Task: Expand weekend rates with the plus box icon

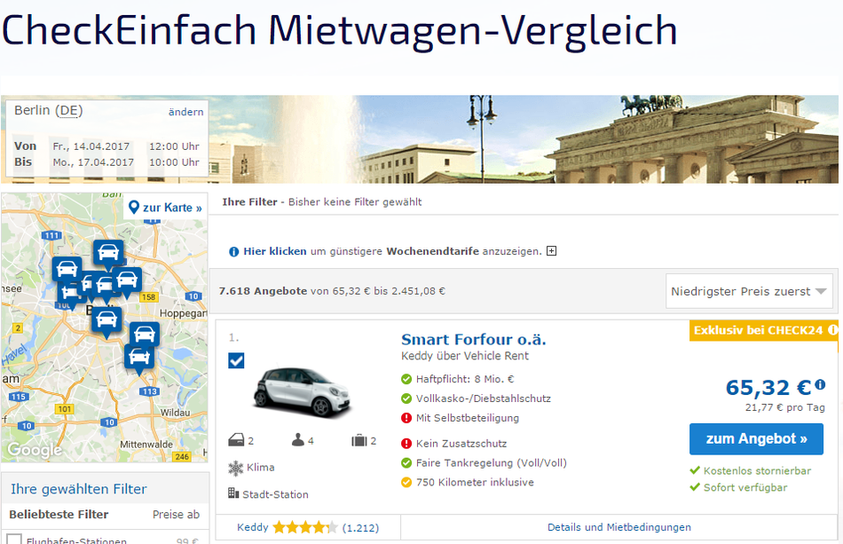Action: (x=552, y=251)
